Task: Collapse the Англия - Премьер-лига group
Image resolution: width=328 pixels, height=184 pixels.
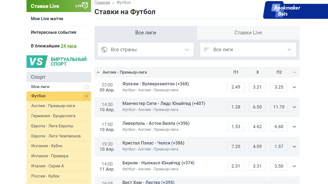Action: (x=98, y=72)
